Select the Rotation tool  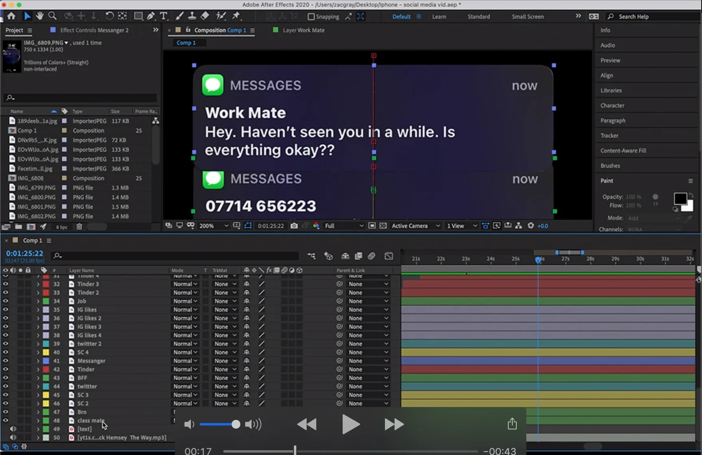[x=109, y=16]
